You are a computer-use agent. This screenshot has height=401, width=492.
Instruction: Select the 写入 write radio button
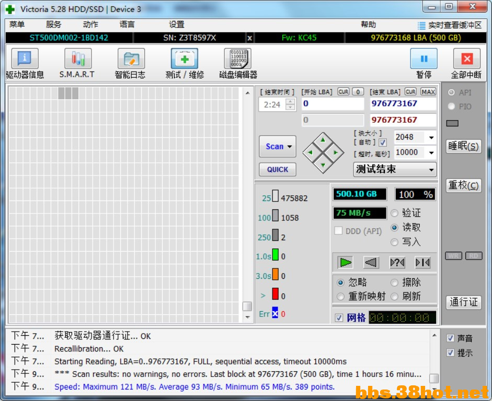[394, 242]
